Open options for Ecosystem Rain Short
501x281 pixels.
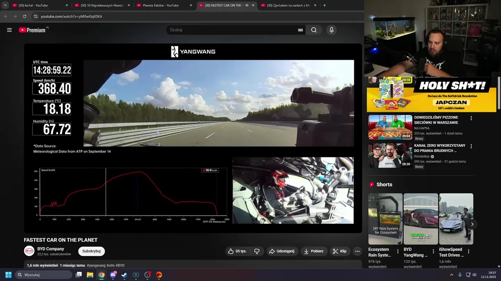[x=398, y=251]
